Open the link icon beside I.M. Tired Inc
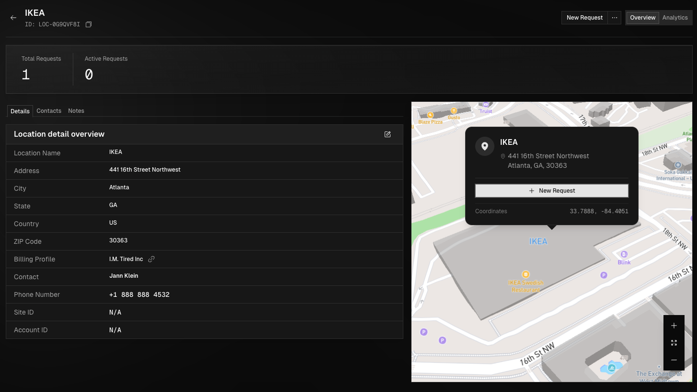Viewport: 697px width, 392px height. tap(151, 259)
